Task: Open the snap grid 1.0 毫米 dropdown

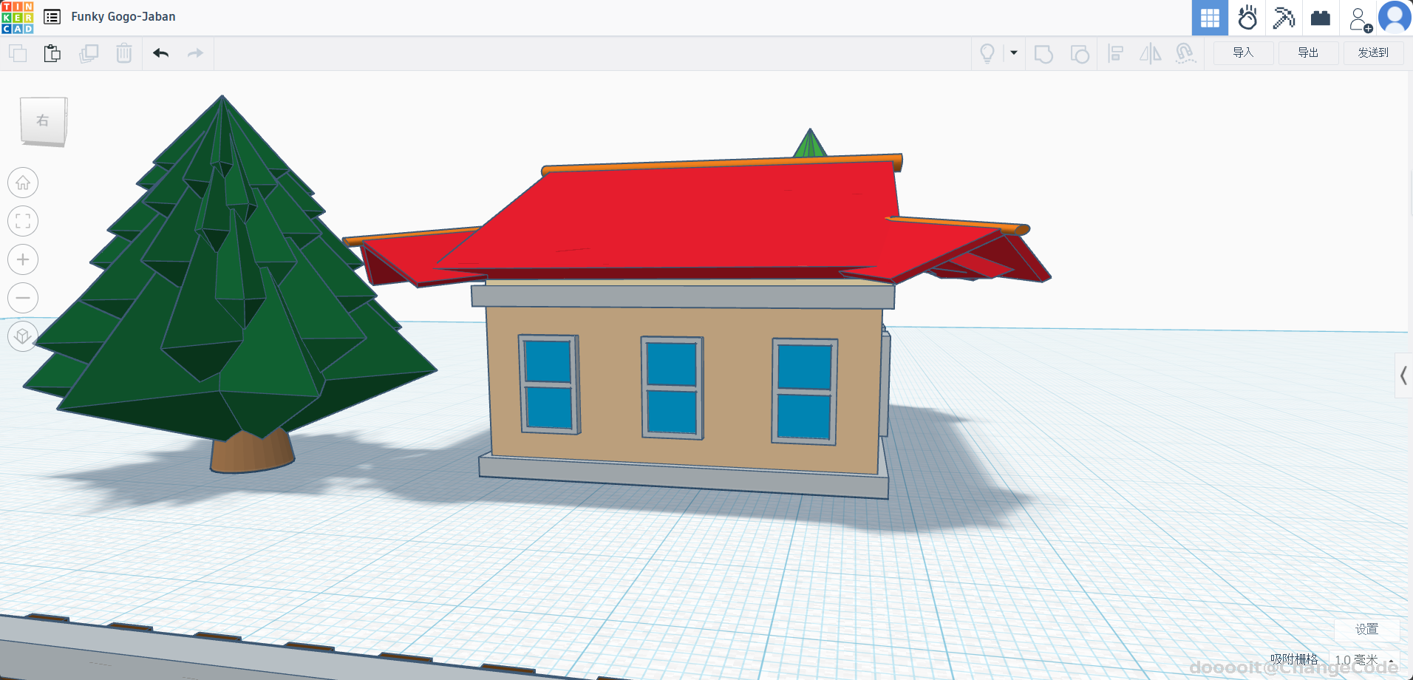Action: coord(1364,659)
